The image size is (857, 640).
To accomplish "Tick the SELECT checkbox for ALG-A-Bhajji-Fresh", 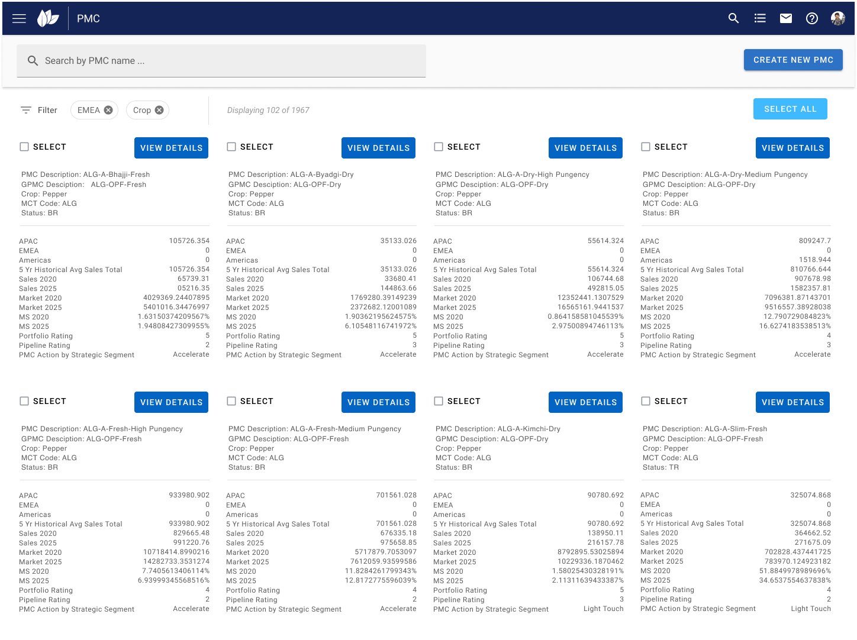I will [x=24, y=147].
